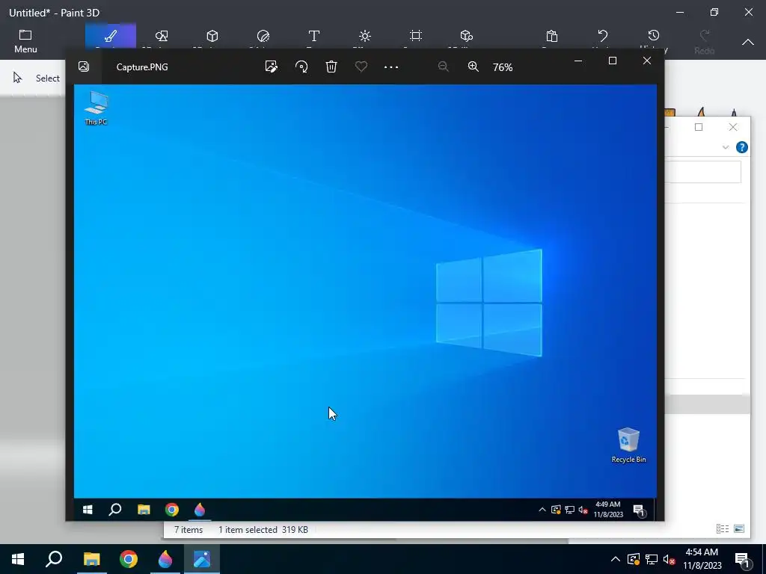Screen dimensions: 766x574
Task: Click the "7 items" status text
Action: [x=189, y=530]
